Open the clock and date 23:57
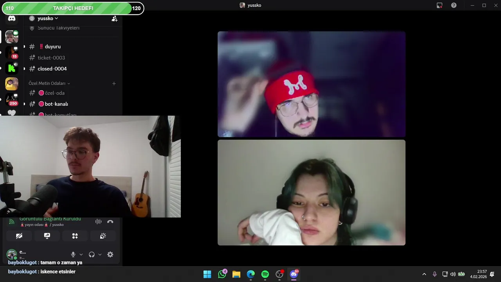This screenshot has width=501, height=282. [478, 274]
